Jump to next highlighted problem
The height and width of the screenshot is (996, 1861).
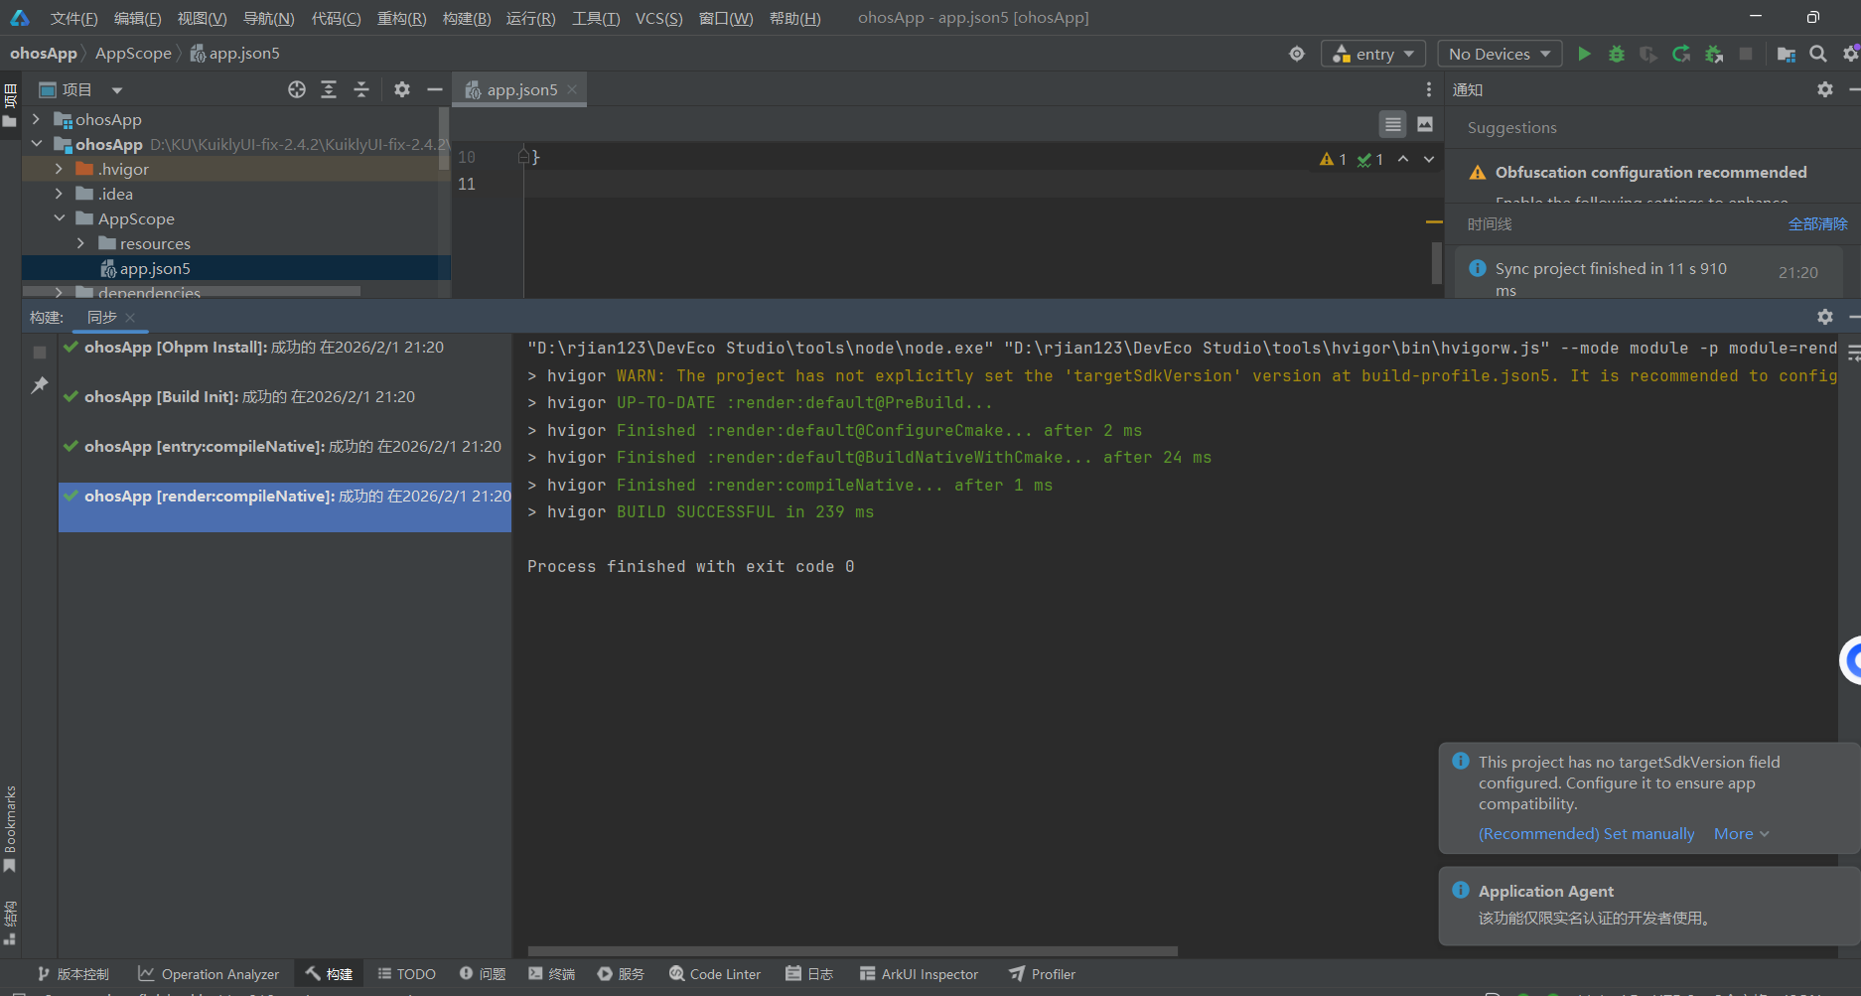[x=1429, y=159]
